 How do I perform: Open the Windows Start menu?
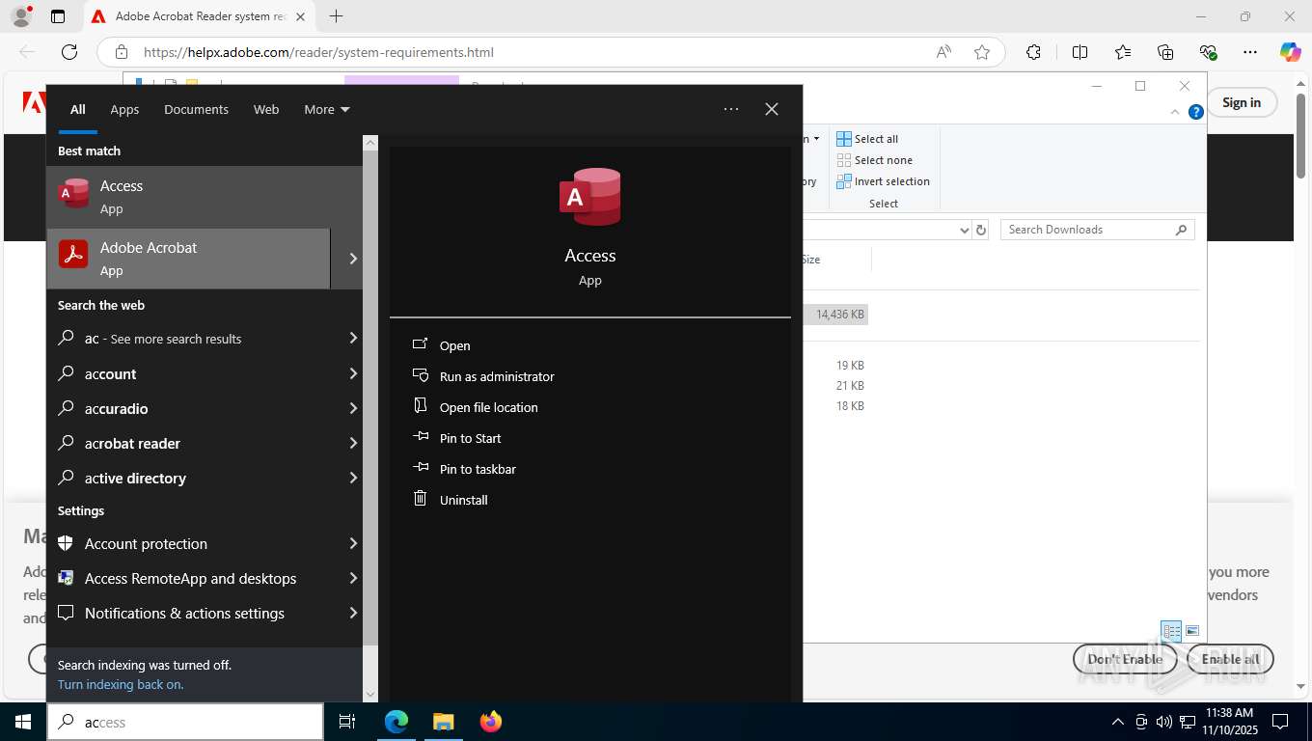pos(23,722)
